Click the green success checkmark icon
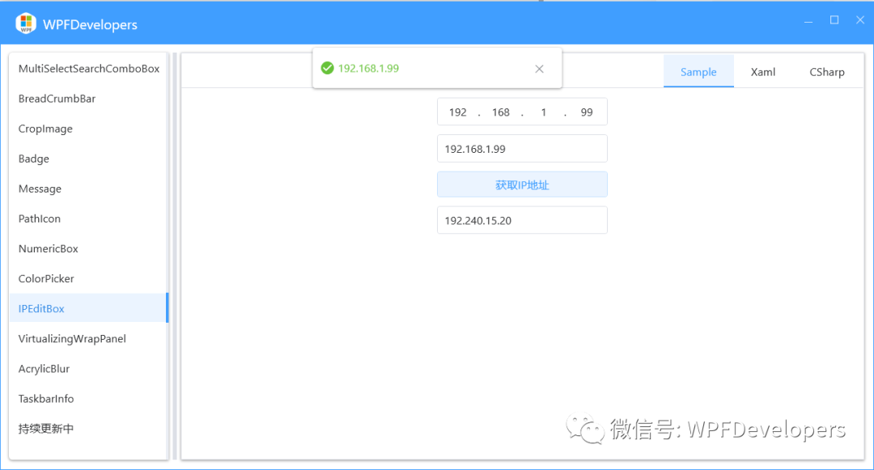This screenshot has width=874, height=470. tap(328, 68)
